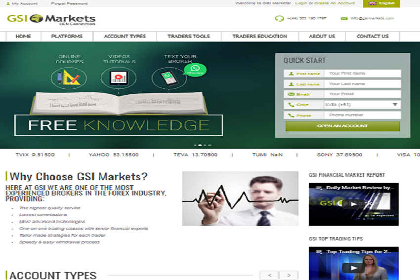Click the GSI Markets logo
Viewport: 420px width, 280px height.
[x=51, y=19]
